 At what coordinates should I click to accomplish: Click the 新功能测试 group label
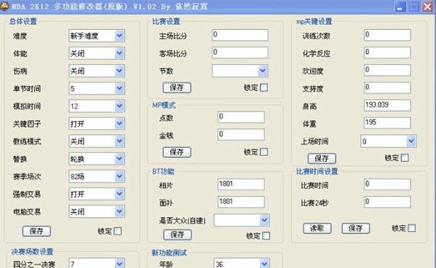click(170, 253)
